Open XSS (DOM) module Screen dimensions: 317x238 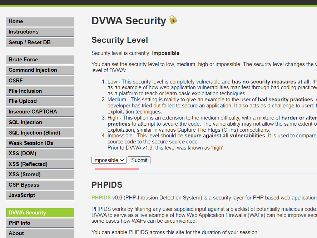(40, 154)
